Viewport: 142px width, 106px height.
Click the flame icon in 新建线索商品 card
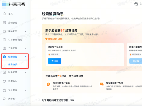click(x=130, y=54)
